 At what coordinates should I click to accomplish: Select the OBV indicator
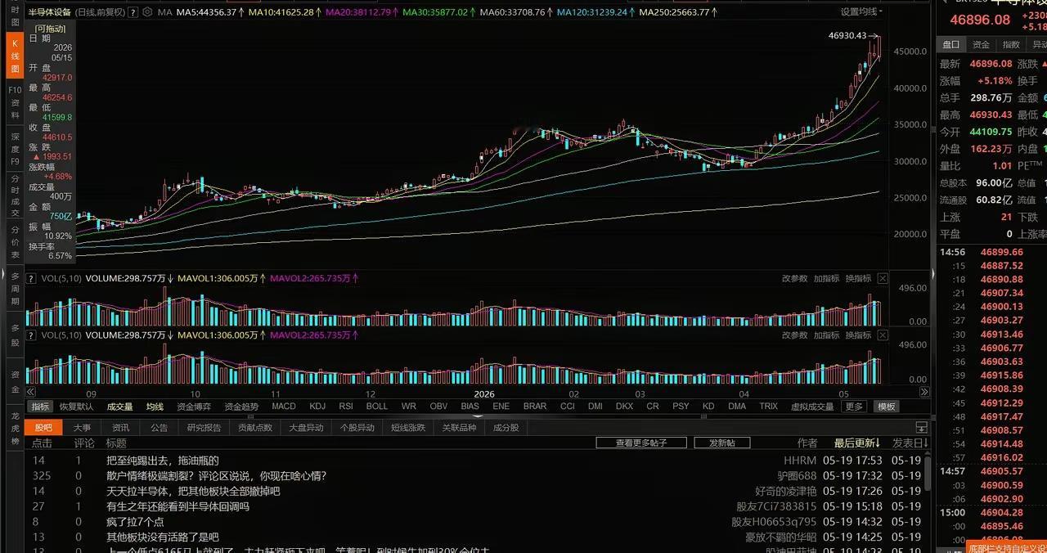tap(438, 407)
